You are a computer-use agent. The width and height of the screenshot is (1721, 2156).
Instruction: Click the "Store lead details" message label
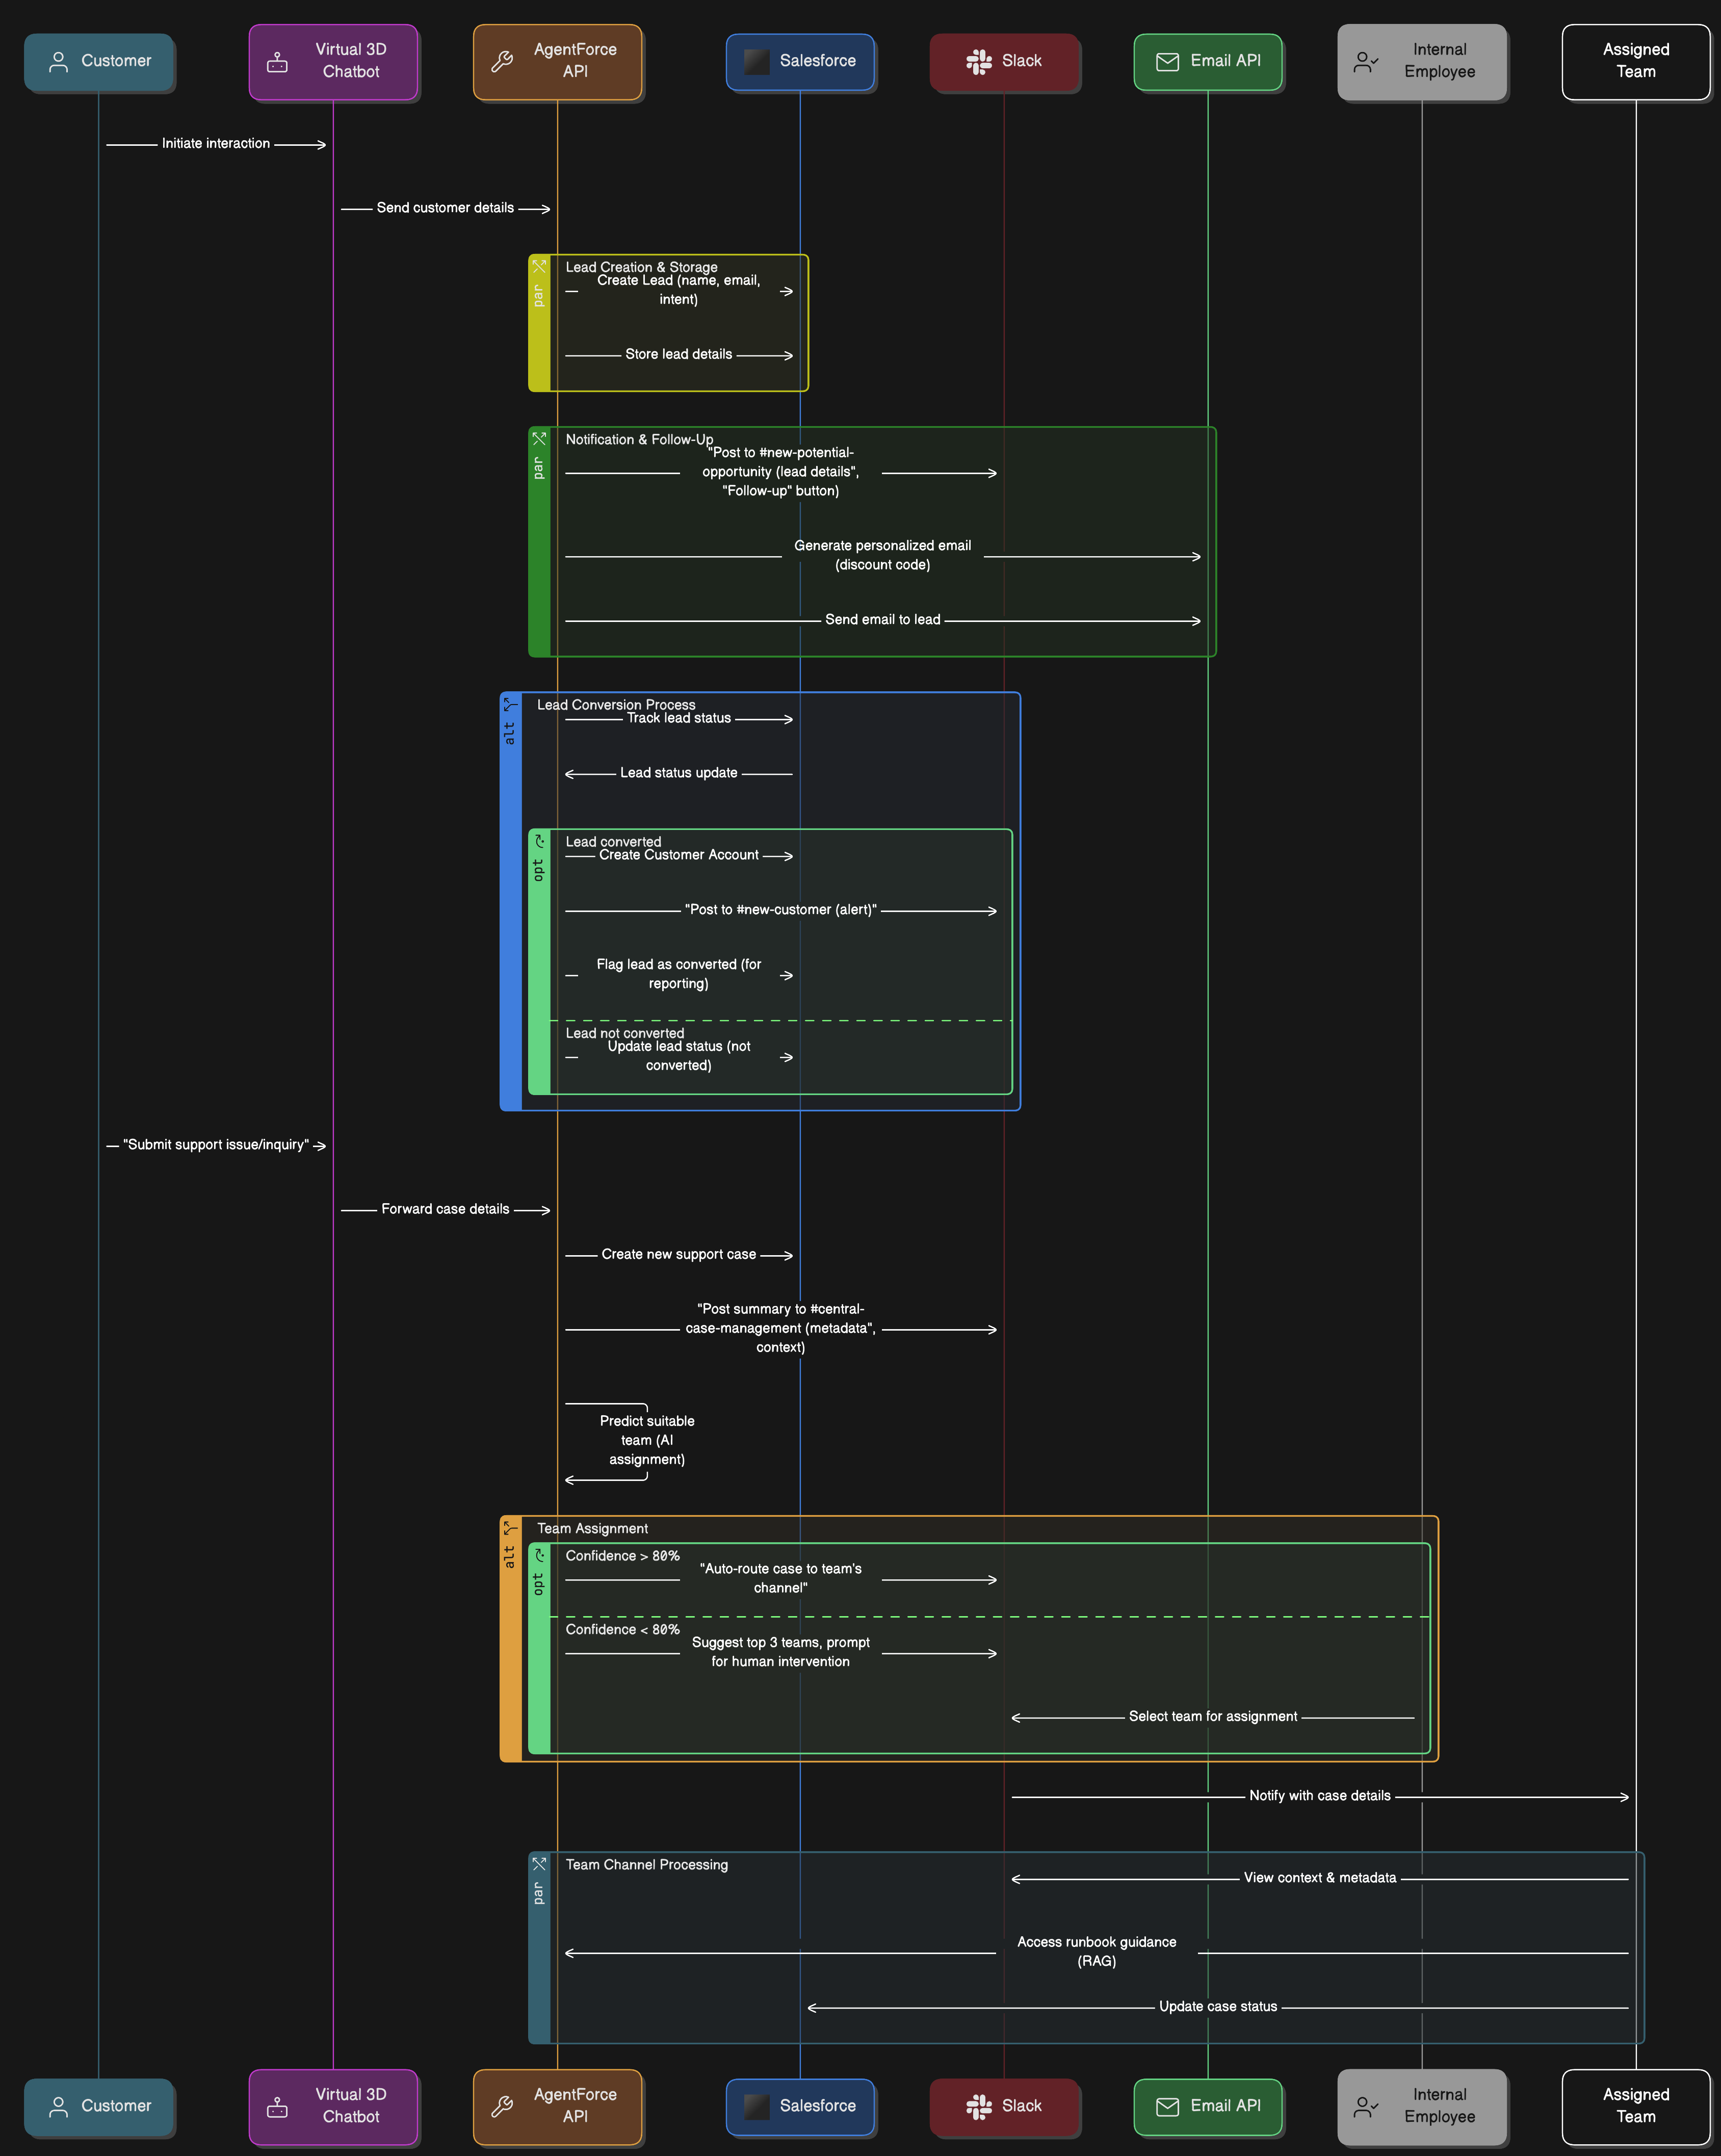pos(679,354)
